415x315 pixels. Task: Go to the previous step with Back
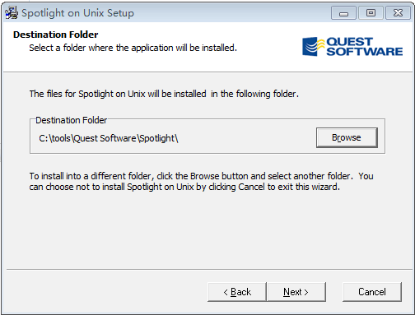click(x=237, y=292)
